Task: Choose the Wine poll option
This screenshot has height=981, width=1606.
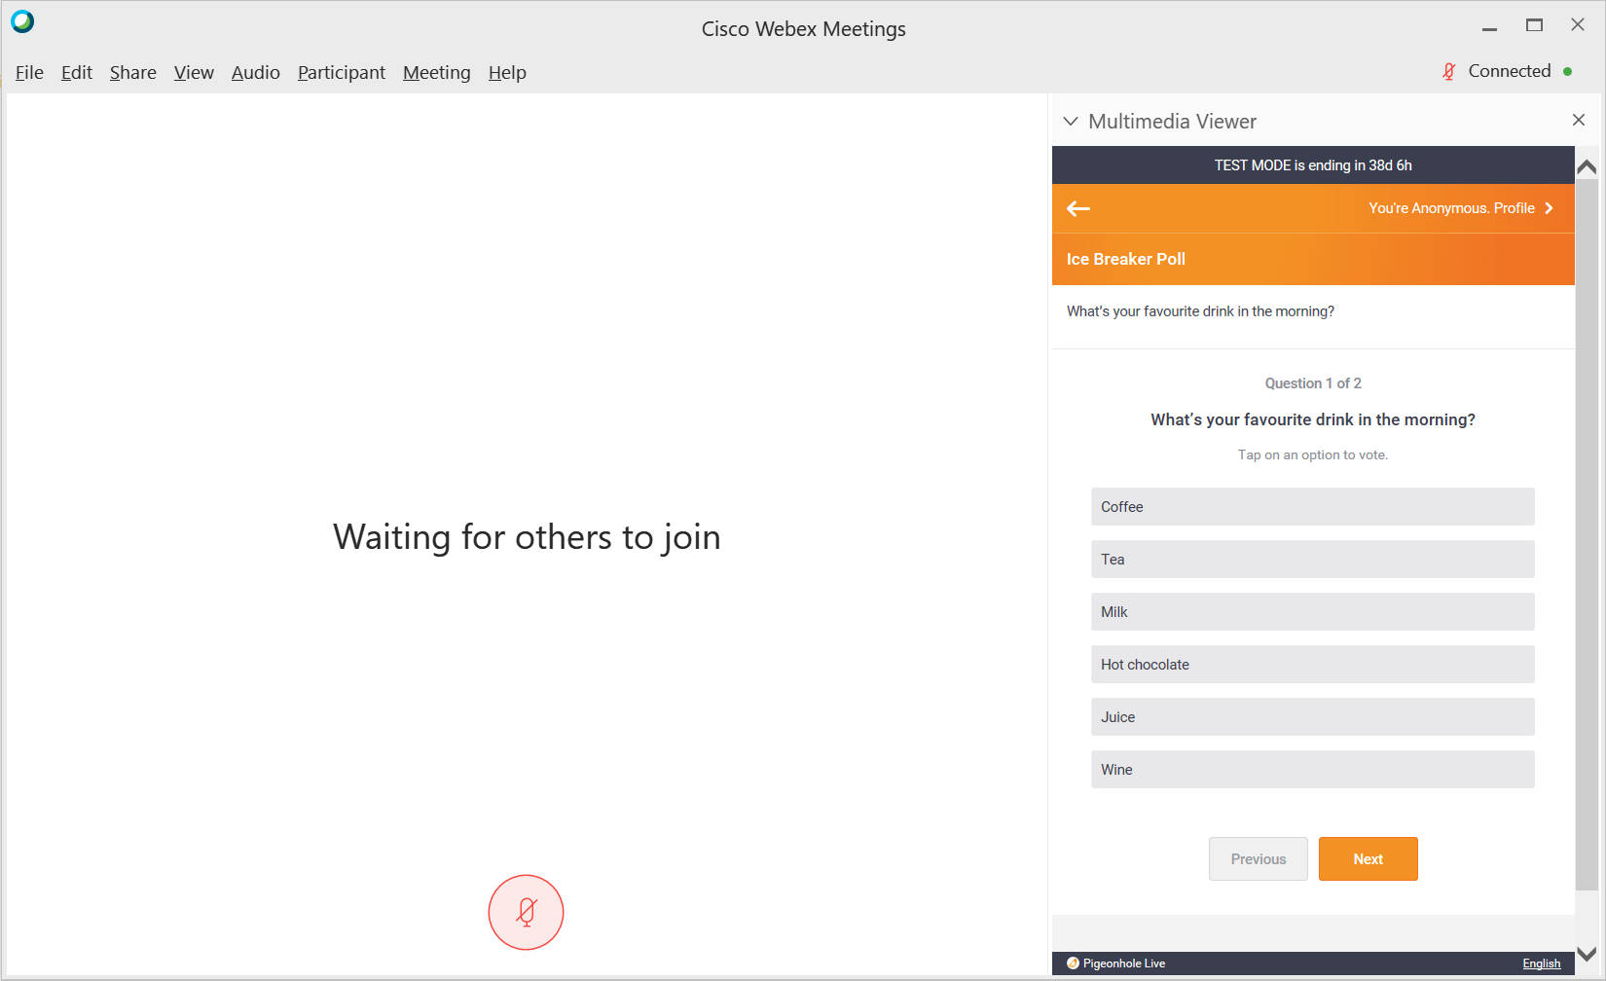Action: (1312, 769)
